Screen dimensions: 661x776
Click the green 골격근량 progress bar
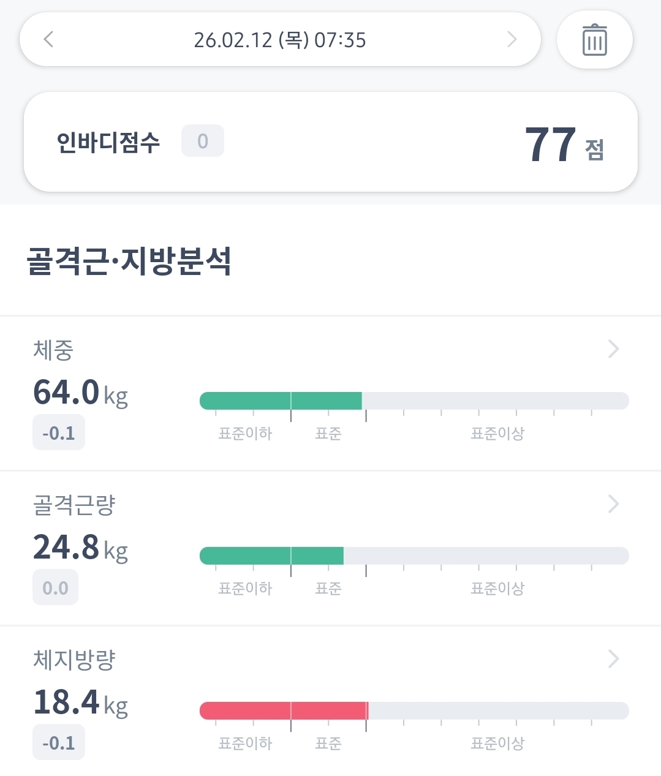pyautogui.click(x=271, y=556)
